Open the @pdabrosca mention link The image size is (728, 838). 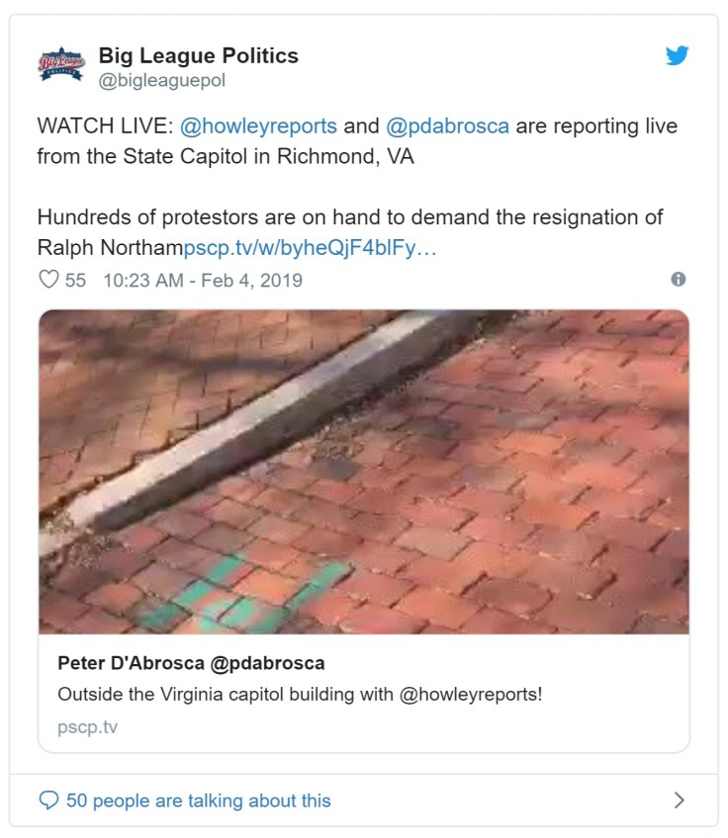(447, 126)
